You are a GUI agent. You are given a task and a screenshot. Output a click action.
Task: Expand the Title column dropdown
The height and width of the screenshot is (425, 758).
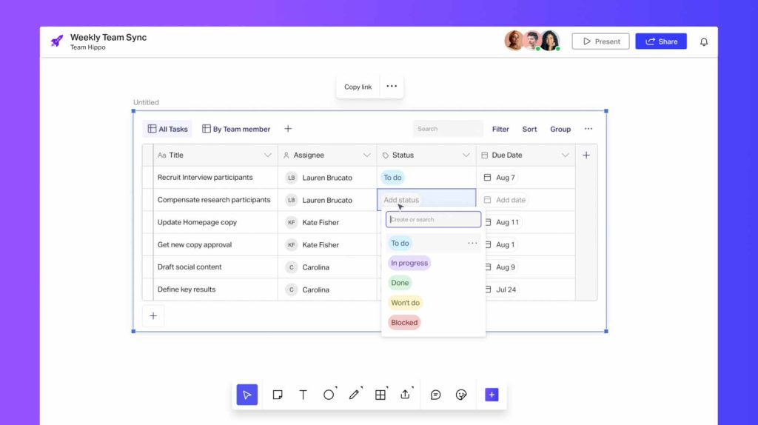(268, 155)
